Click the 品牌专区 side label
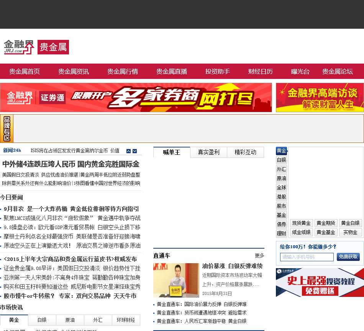Image resolution: width=364 pixels, height=331 pixels. (7, 129)
